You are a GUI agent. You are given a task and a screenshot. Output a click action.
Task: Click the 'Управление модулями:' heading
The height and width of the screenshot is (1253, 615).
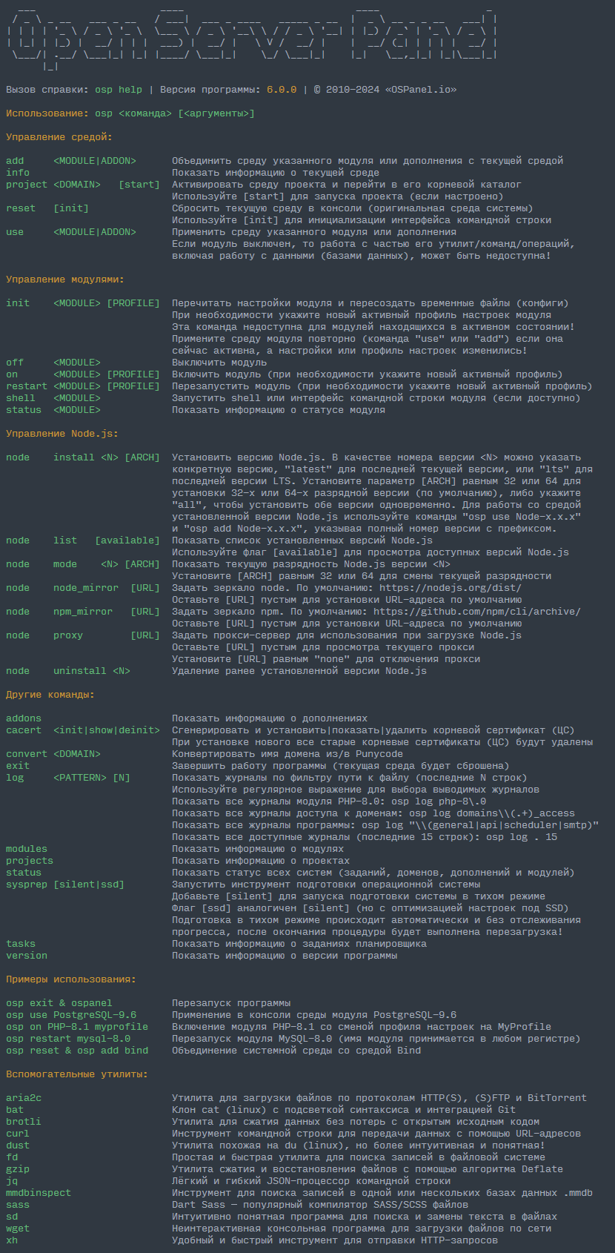pos(65,280)
